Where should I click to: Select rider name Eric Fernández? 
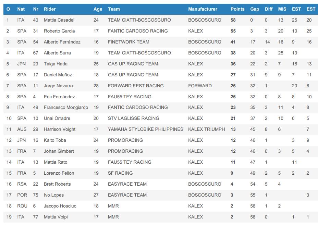pyautogui.click(x=59, y=97)
